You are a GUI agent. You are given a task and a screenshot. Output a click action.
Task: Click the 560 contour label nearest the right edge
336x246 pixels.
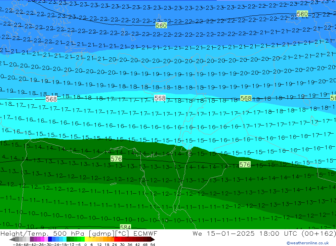302,14
